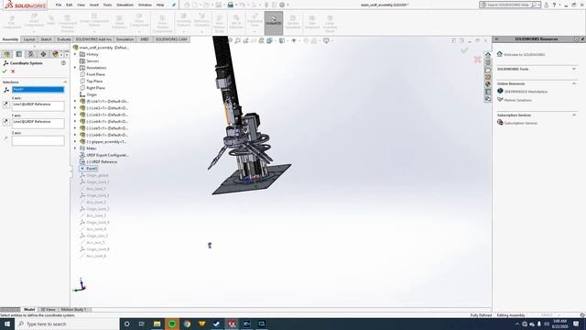Expand Link6<1> component arrow
This screenshot has width=586, height=330.
(x=75, y=135)
